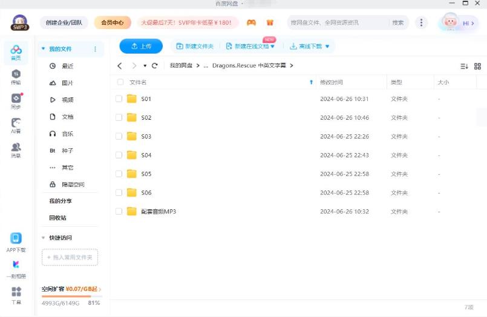This screenshot has height=317, width=487.
Task: Open the sort order icon
Action: coord(464,66)
